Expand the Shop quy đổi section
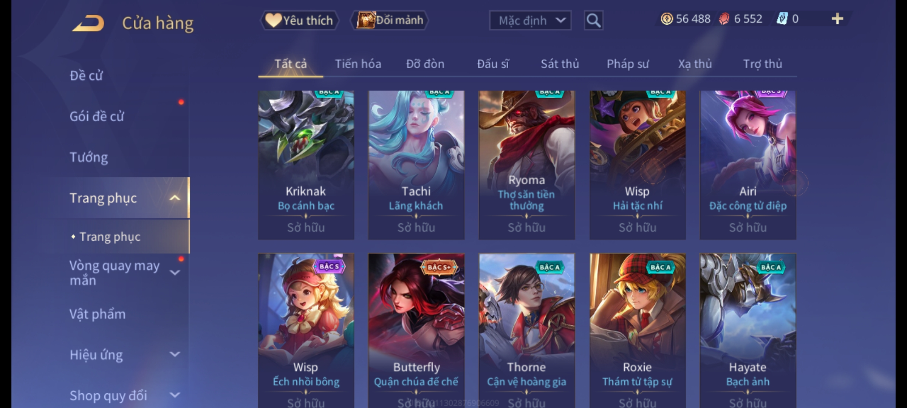907x408 pixels. [175, 395]
